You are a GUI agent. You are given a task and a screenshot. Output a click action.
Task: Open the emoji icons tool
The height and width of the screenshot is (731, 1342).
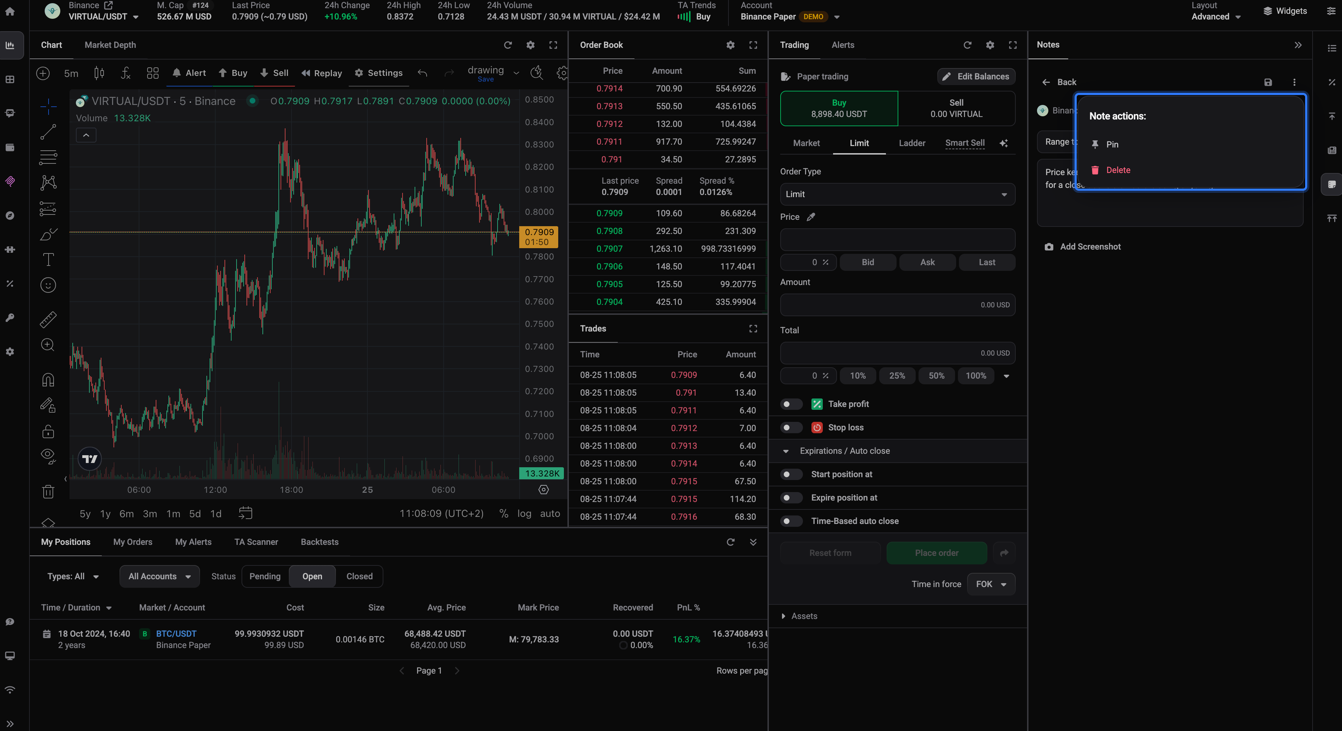pos(48,285)
